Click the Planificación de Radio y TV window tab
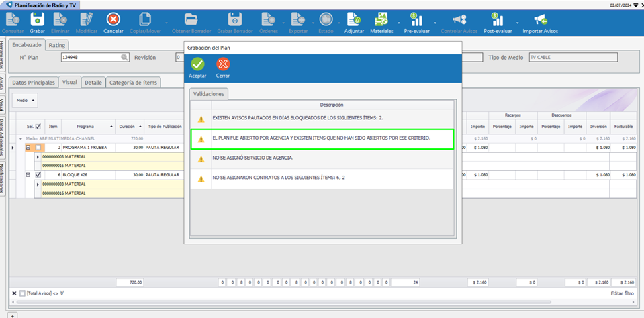 coord(41,5)
